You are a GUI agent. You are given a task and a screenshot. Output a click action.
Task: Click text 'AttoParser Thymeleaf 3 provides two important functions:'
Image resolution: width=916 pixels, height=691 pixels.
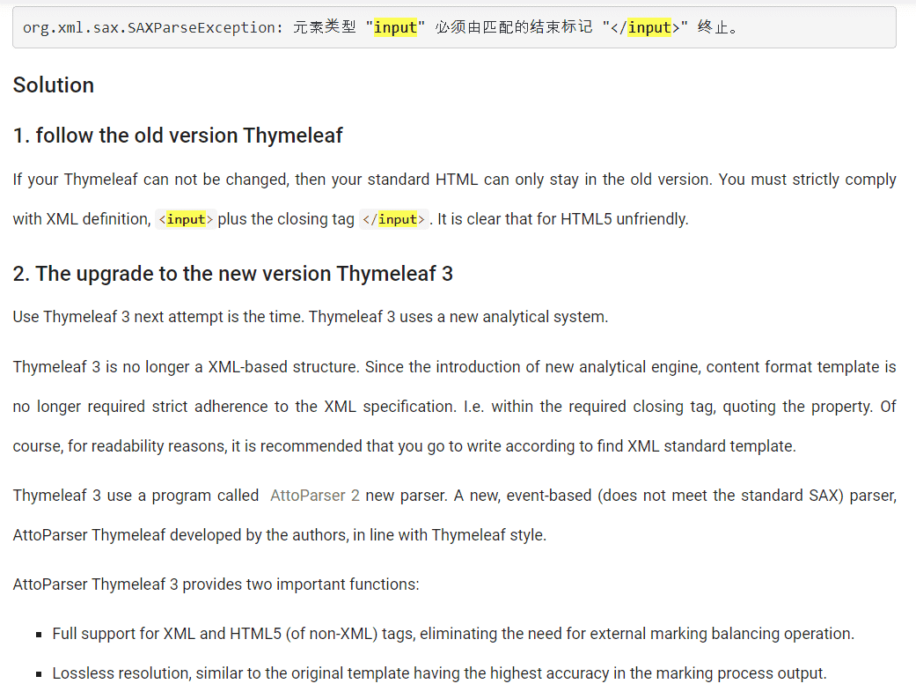pyautogui.click(x=216, y=584)
